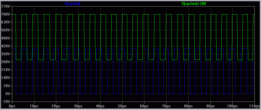Click the 210V vertical axis label
The image size is (261, 110).
(x=5, y=70)
